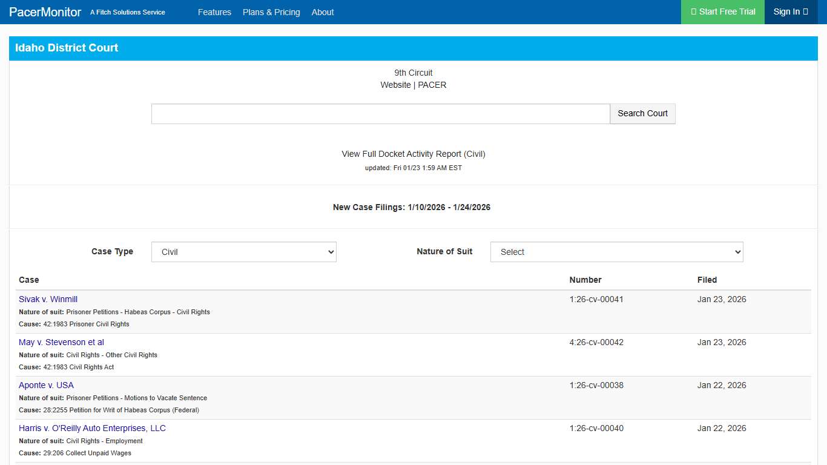Open the May v. Stevenson et al case
Image resolution: width=827 pixels, height=465 pixels.
pyautogui.click(x=61, y=342)
